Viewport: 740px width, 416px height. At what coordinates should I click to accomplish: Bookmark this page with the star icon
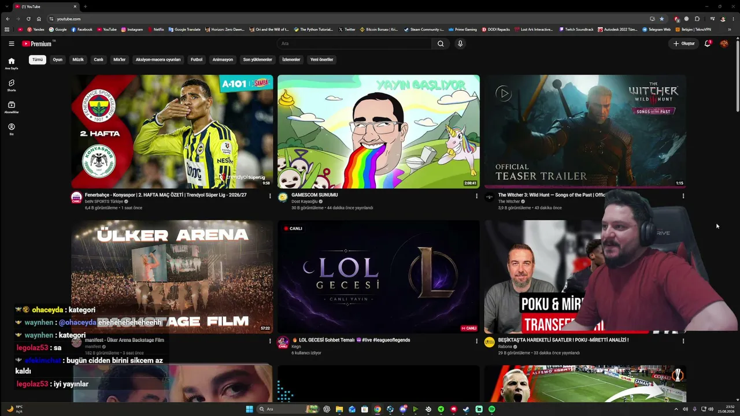click(x=662, y=18)
